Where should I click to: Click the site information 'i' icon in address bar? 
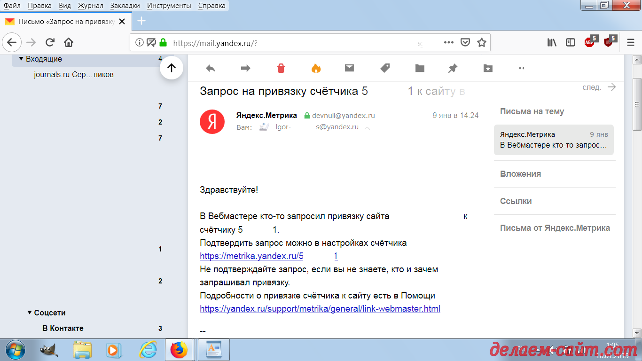[x=139, y=42]
